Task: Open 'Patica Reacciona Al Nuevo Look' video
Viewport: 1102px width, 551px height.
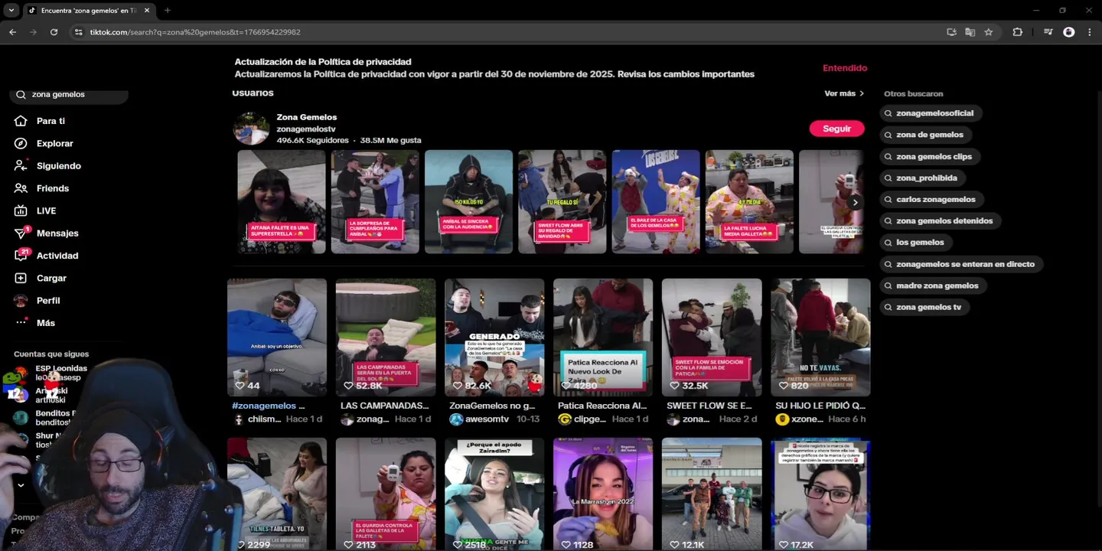Action: 603,337
